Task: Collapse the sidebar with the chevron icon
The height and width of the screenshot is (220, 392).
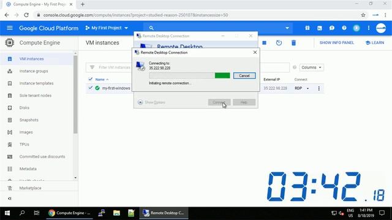Action: click(x=10, y=199)
